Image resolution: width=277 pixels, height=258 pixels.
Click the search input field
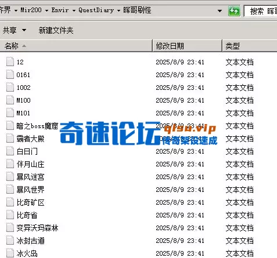[261, 11]
